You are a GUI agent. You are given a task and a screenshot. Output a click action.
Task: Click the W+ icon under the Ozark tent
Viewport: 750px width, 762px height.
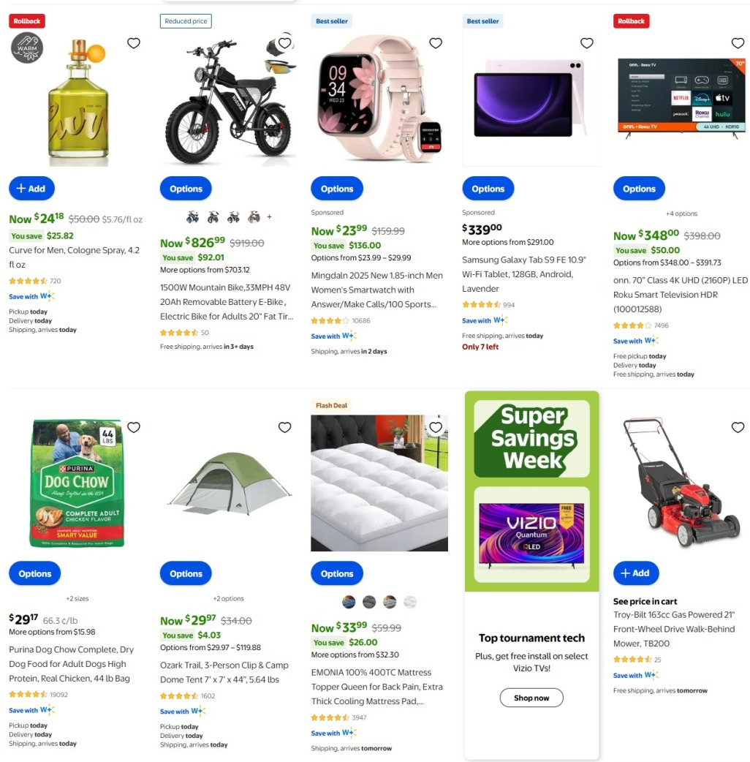click(199, 710)
